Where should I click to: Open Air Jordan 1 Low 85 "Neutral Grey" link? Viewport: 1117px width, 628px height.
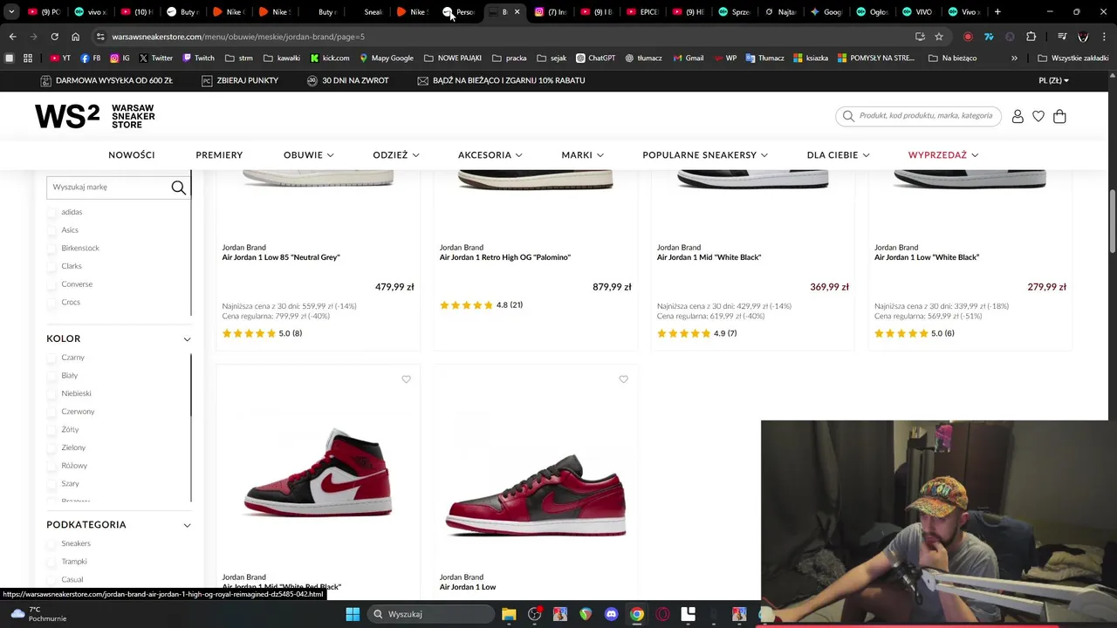281,257
